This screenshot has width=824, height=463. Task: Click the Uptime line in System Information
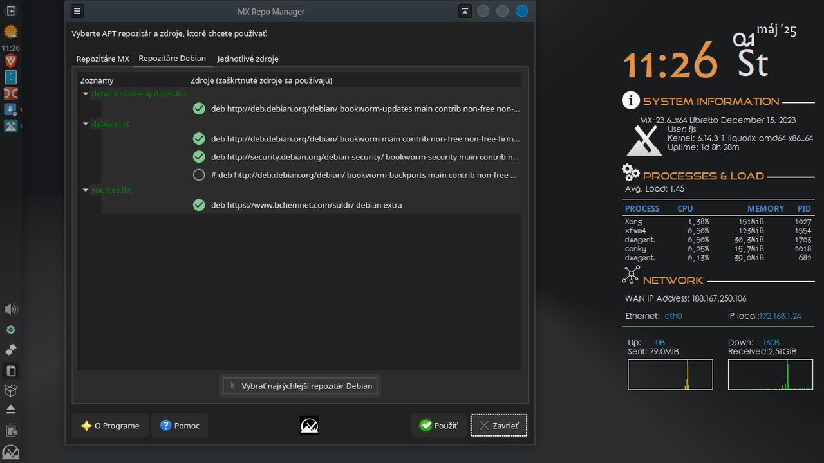703,147
